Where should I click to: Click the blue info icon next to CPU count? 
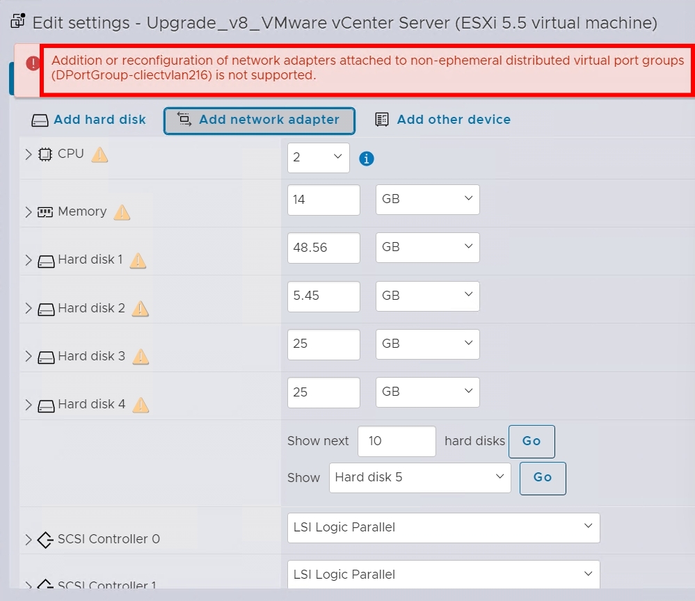click(x=366, y=159)
